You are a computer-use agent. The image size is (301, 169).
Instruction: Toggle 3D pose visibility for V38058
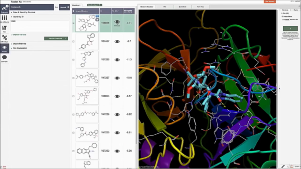[x=117, y=22]
